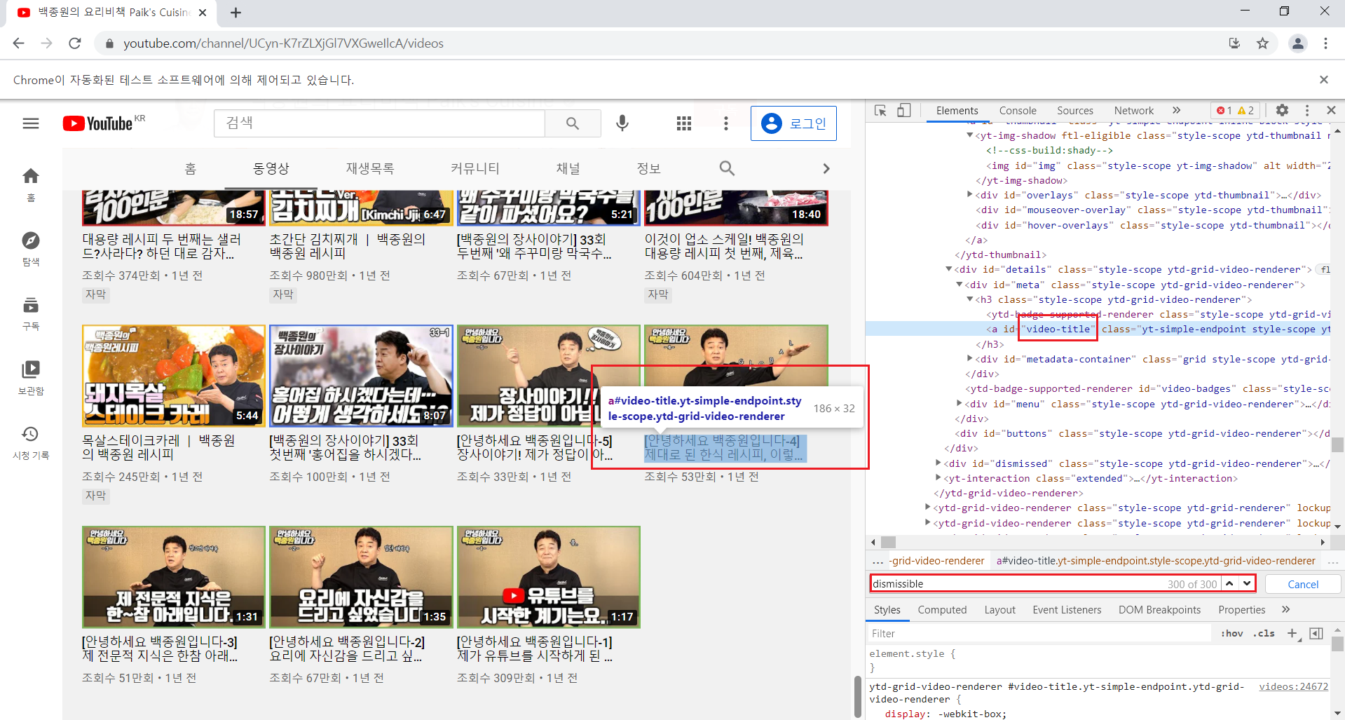The image size is (1345, 720).
Task: Toggle the :hov element state panel
Action: (x=1232, y=633)
